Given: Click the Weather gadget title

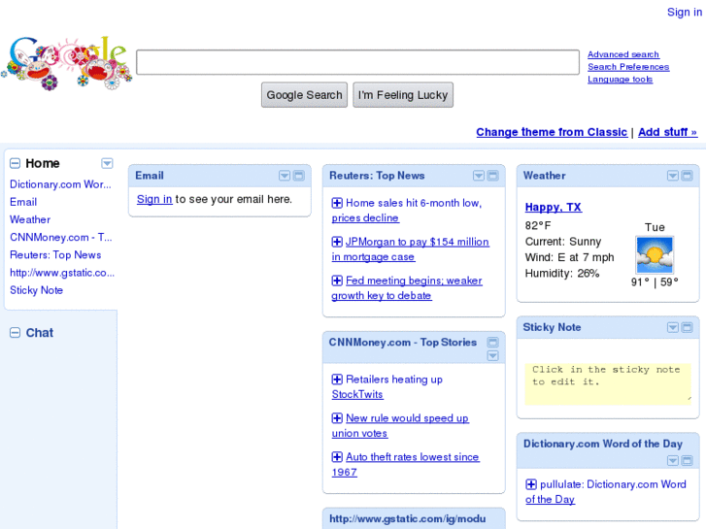Looking at the screenshot, I should [x=545, y=176].
